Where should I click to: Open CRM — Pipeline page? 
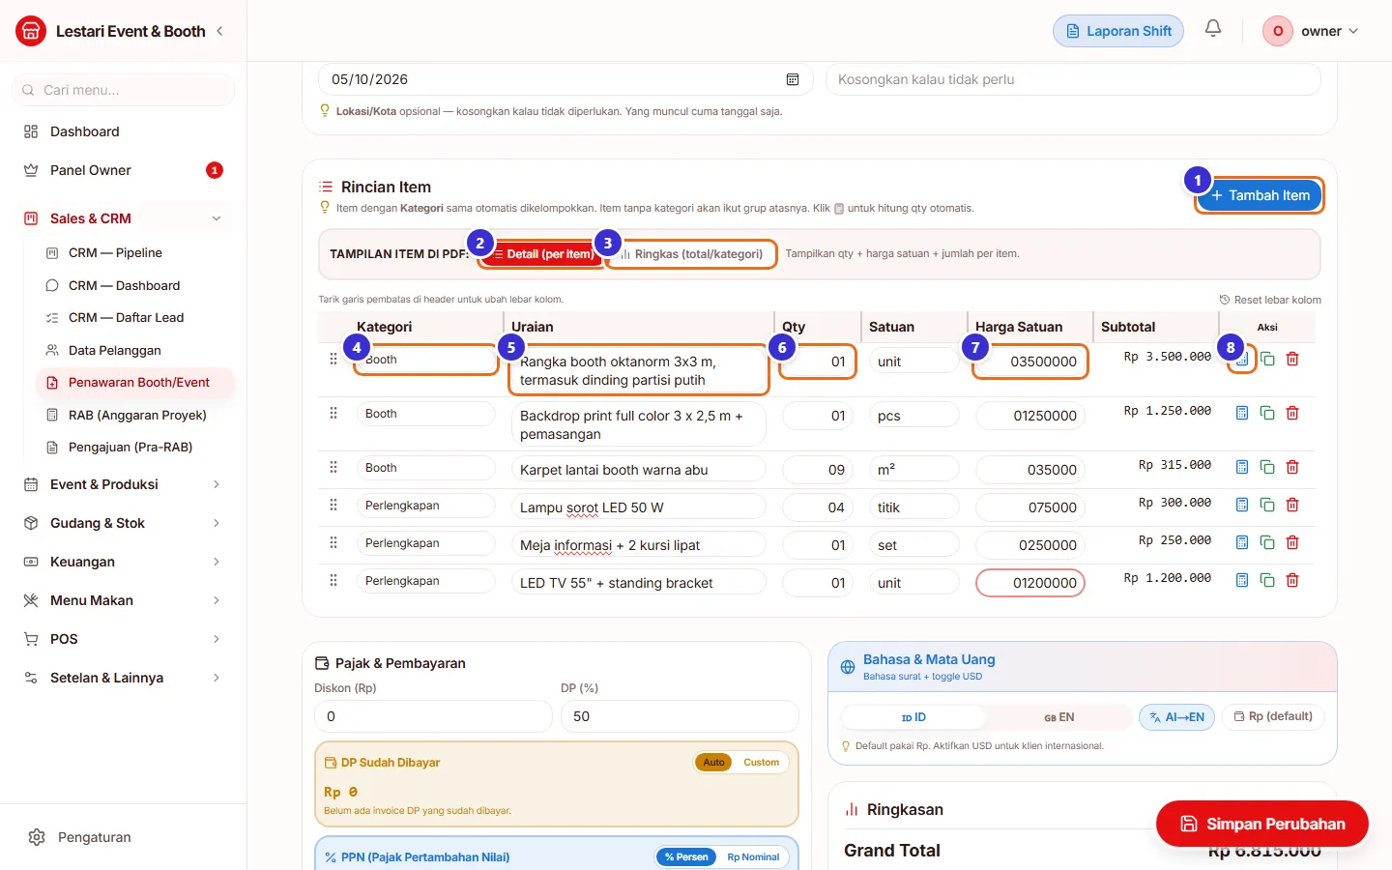click(135, 253)
